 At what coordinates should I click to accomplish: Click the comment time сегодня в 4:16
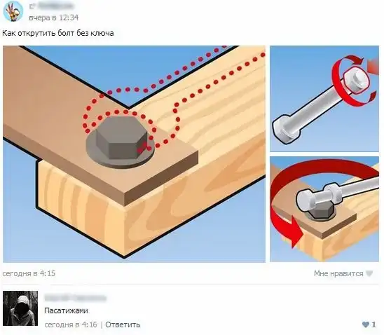(x=71, y=324)
